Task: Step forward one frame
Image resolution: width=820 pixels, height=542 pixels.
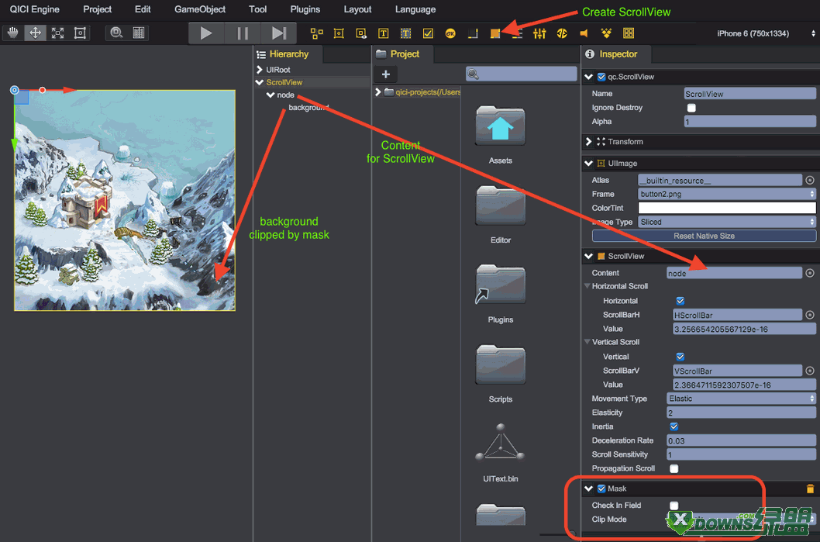Action: point(279,33)
